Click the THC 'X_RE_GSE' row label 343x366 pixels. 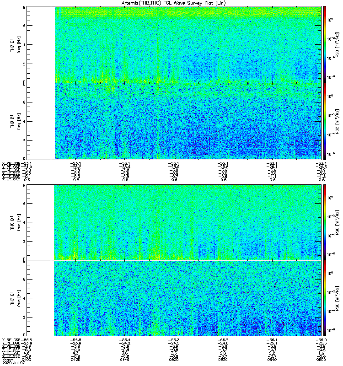coord(11,340)
